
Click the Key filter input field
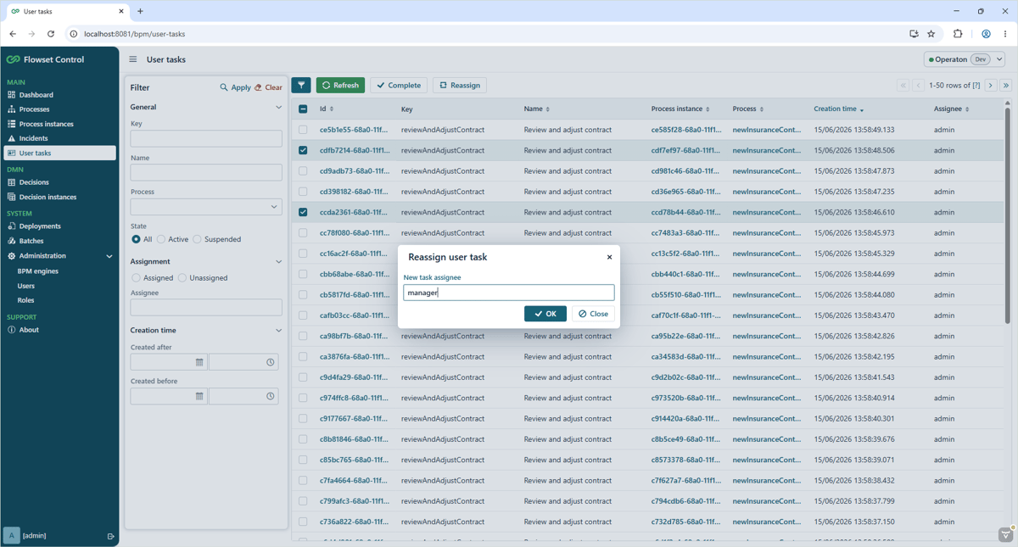tap(206, 138)
